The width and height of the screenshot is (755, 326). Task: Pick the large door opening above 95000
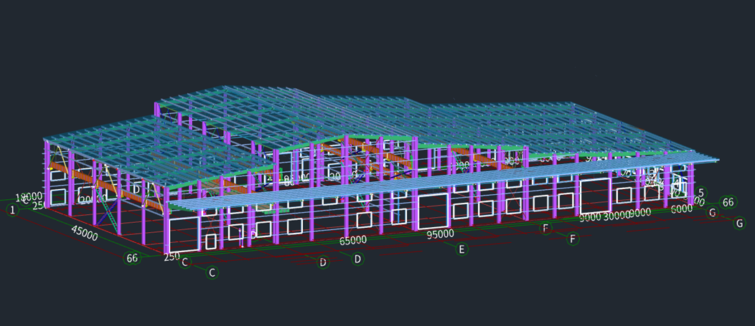pos(434,211)
